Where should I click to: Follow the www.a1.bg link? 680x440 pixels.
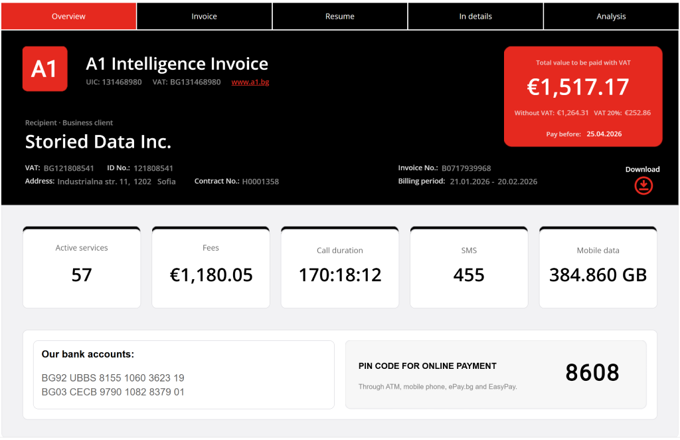(250, 82)
